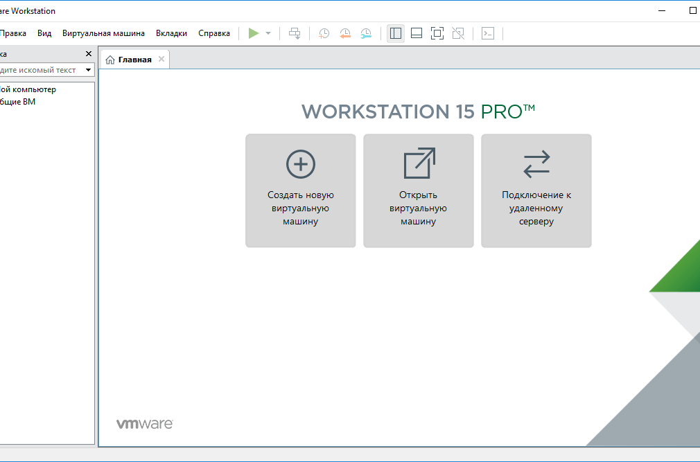Screen dimensions: 700x462
Task: Open the search field dropdown arrow
Action: pos(89,70)
